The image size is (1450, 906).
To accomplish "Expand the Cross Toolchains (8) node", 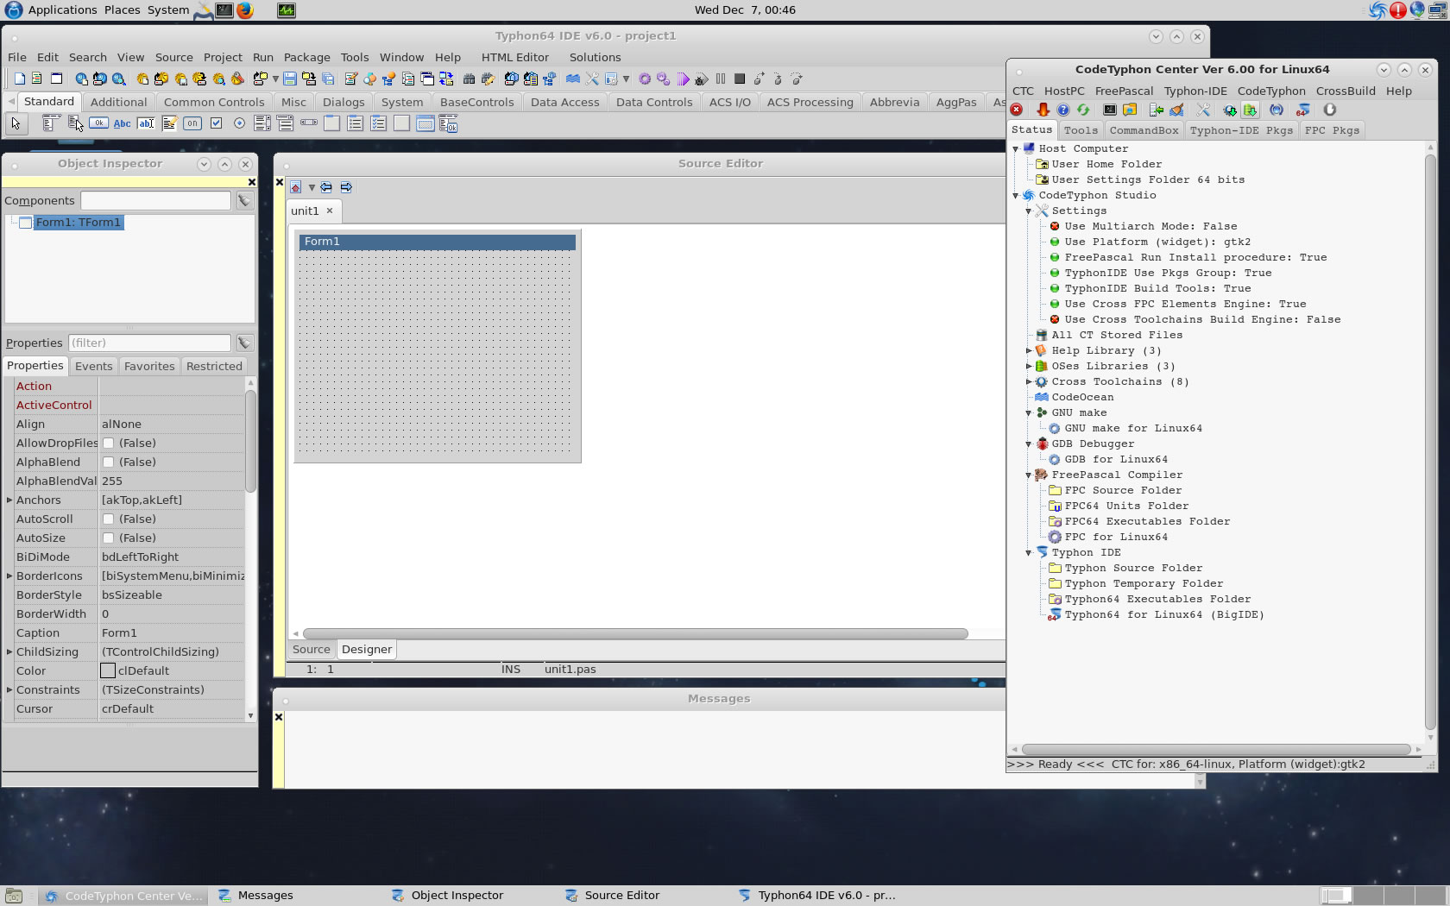I will tap(1028, 381).
